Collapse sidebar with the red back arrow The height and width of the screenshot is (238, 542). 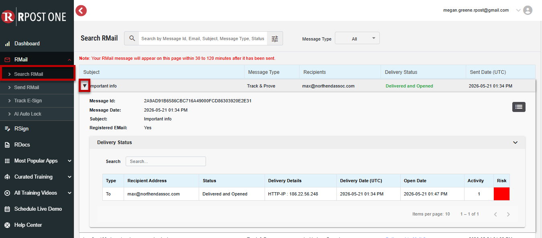[81, 10]
